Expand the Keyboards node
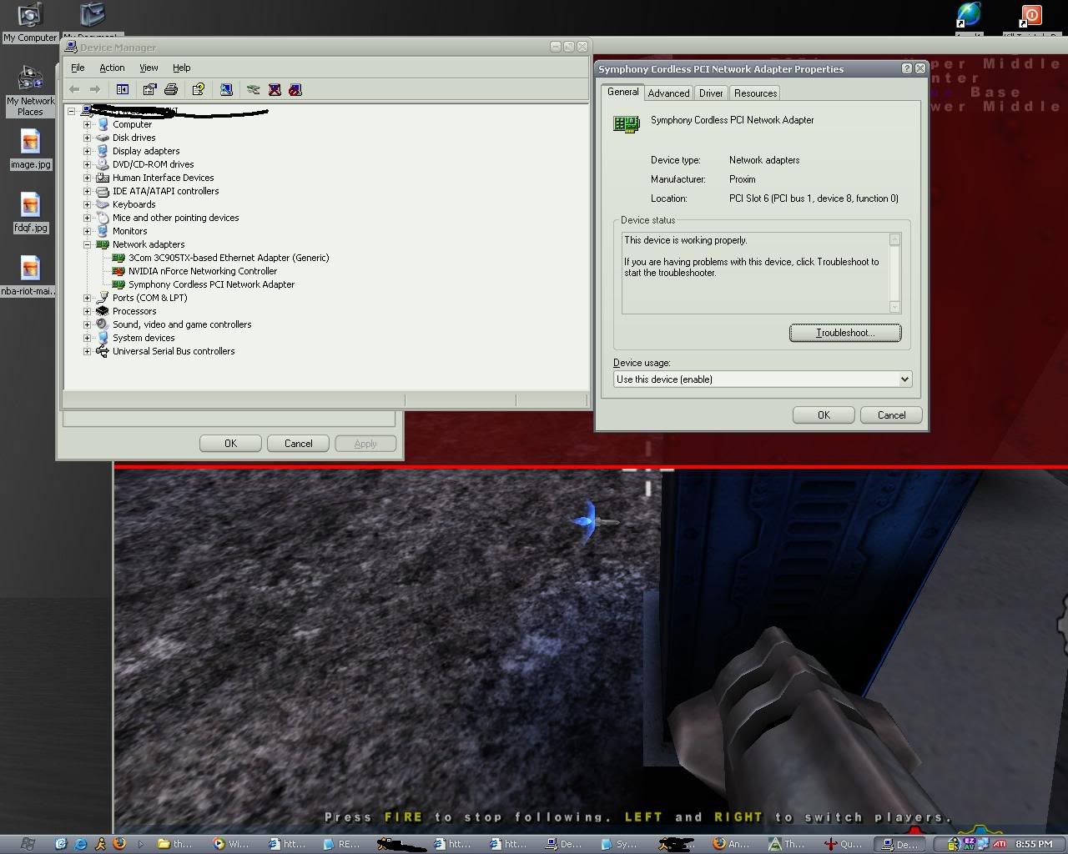The height and width of the screenshot is (854, 1068). pos(87,204)
